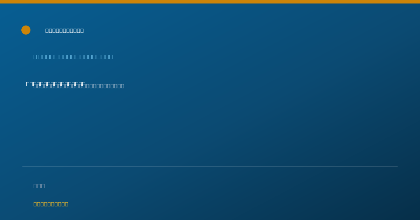Click the thin horizontal divider line

click(210, 166)
